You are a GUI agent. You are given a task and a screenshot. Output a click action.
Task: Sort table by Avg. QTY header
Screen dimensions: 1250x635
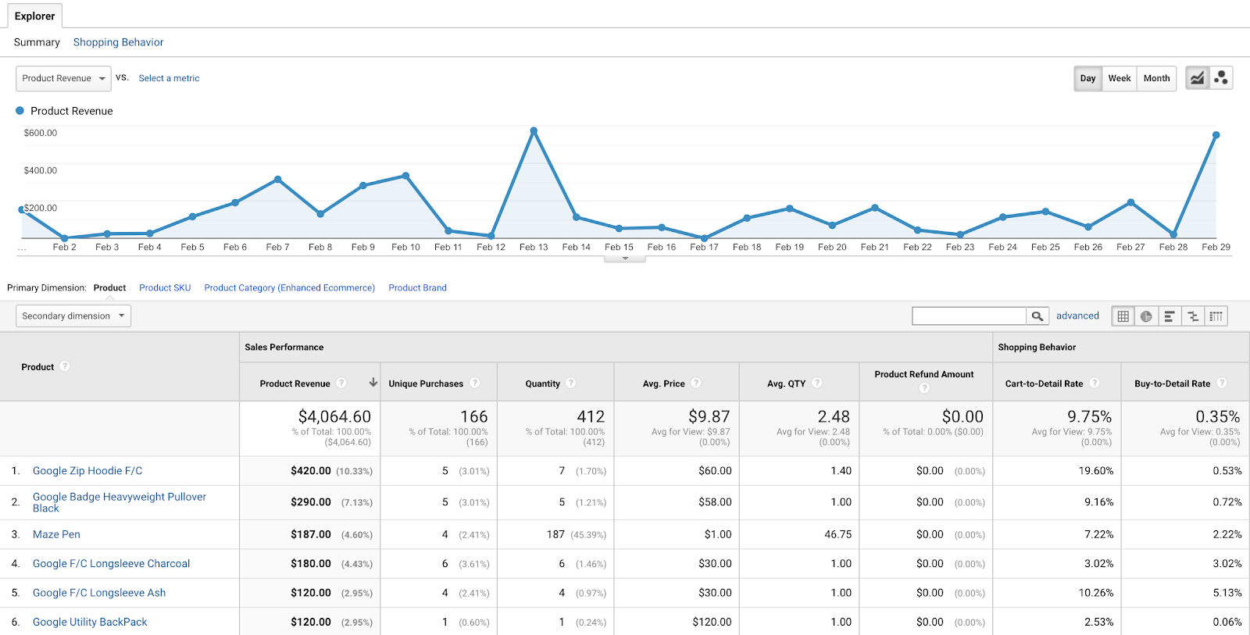click(x=786, y=383)
